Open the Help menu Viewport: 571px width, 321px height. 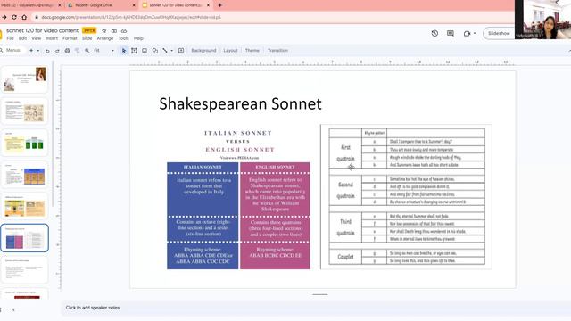138,38
